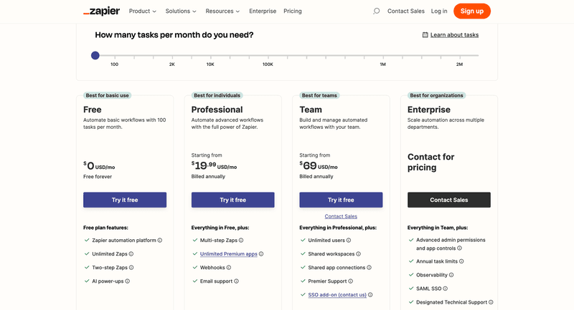Click the Best for basic use badge
This screenshot has height=310, width=574.
pyautogui.click(x=107, y=95)
